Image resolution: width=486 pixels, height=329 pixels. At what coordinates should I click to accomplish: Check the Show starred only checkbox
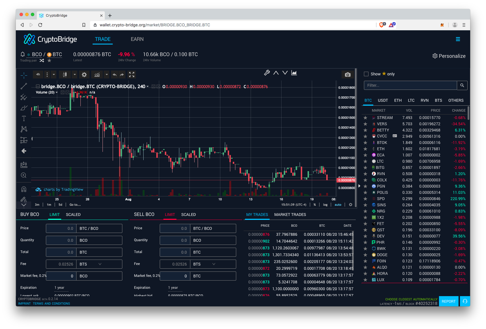[366, 74]
